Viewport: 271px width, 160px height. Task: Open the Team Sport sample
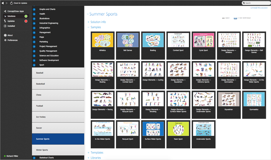(x=178, y=134)
